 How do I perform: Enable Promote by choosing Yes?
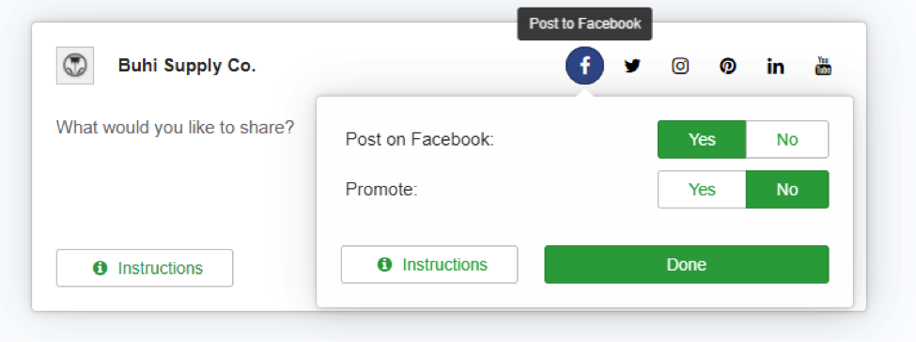tap(702, 190)
